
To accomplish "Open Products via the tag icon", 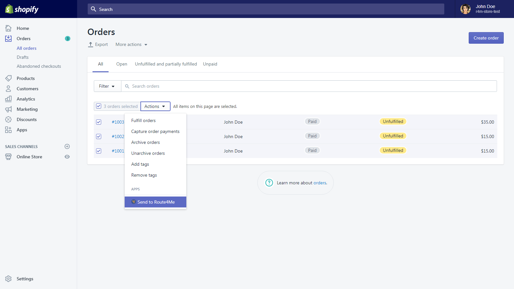I will click(8, 78).
